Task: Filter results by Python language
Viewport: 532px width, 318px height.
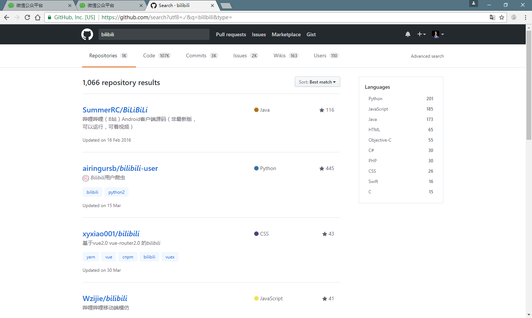Action: [375, 99]
